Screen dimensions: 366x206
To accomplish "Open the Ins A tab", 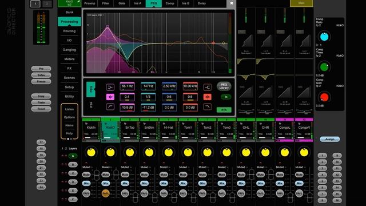I will 138,3.
